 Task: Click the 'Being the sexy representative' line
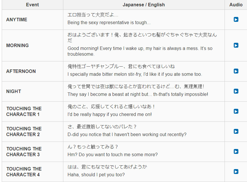tap(109, 22)
